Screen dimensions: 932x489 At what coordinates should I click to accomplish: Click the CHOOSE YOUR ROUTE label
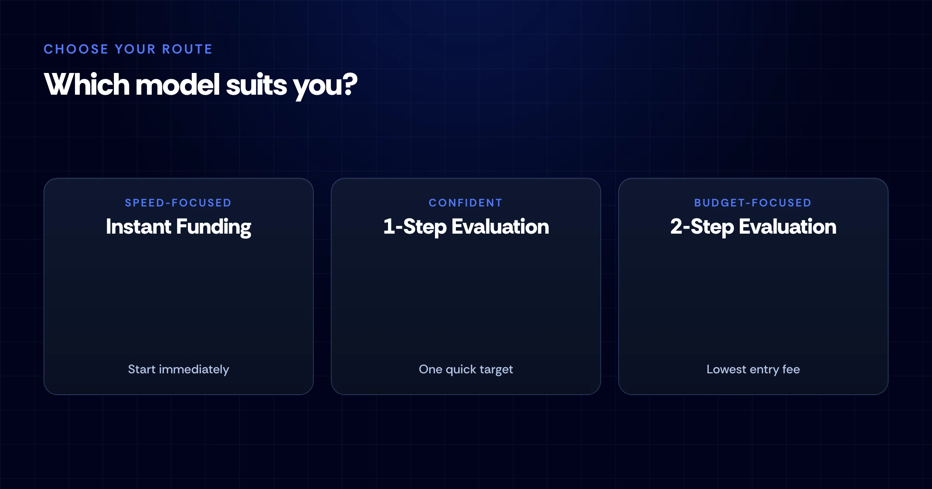tap(128, 49)
